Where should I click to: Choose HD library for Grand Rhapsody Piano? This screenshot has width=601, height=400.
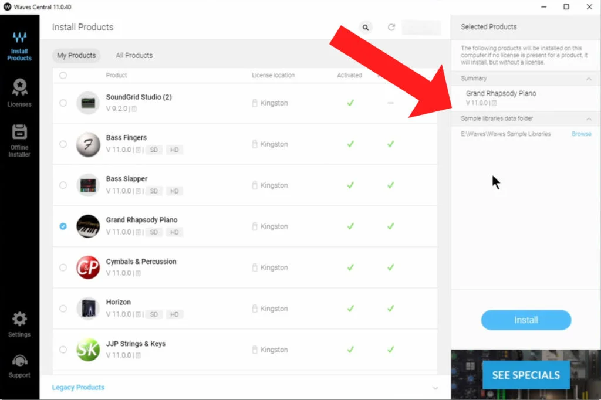pos(174,232)
